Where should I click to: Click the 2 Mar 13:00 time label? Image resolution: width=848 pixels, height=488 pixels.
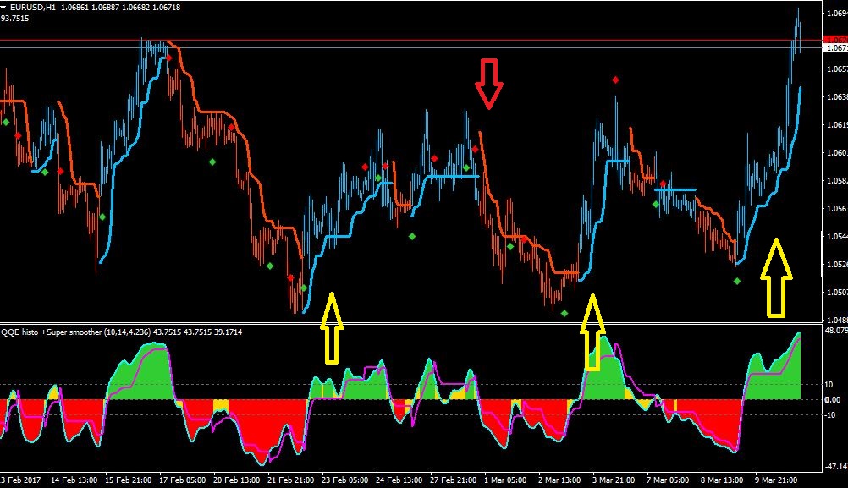pyautogui.click(x=559, y=480)
